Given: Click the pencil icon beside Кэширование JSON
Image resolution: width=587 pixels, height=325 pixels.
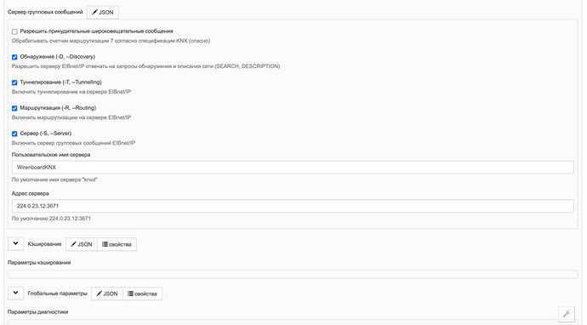Looking at the screenshot, I should pyautogui.click(x=73, y=244).
